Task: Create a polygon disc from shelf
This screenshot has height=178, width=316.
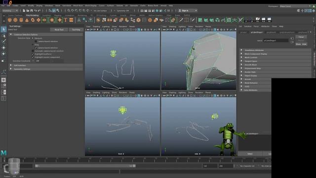Action: 44,20
